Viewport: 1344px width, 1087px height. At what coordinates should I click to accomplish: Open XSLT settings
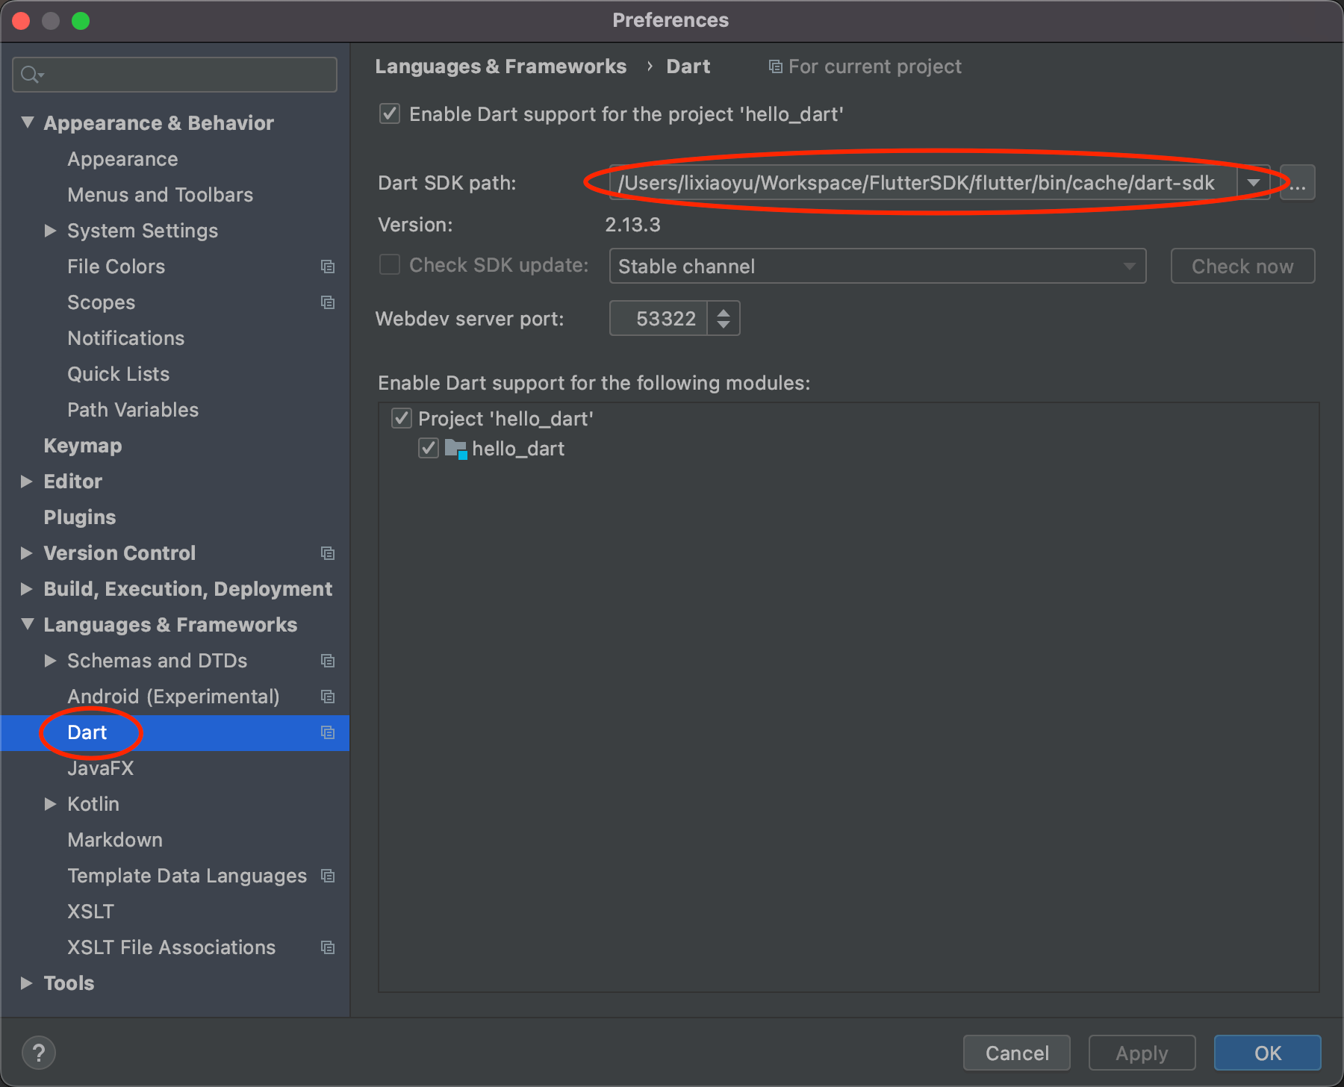tap(90, 912)
